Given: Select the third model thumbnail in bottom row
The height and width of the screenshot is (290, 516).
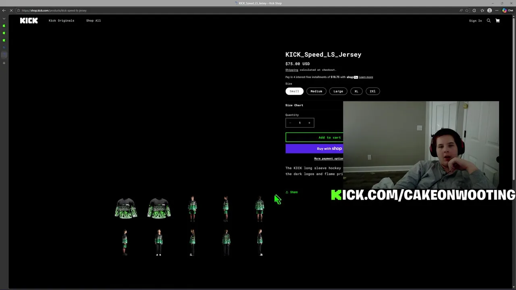Looking at the screenshot, I should click(x=192, y=242).
